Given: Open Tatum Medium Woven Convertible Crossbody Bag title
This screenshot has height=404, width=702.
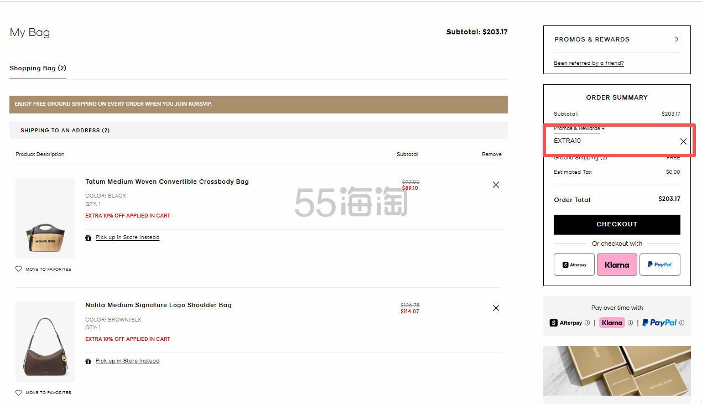Looking at the screenshot, I should point(167,182).
